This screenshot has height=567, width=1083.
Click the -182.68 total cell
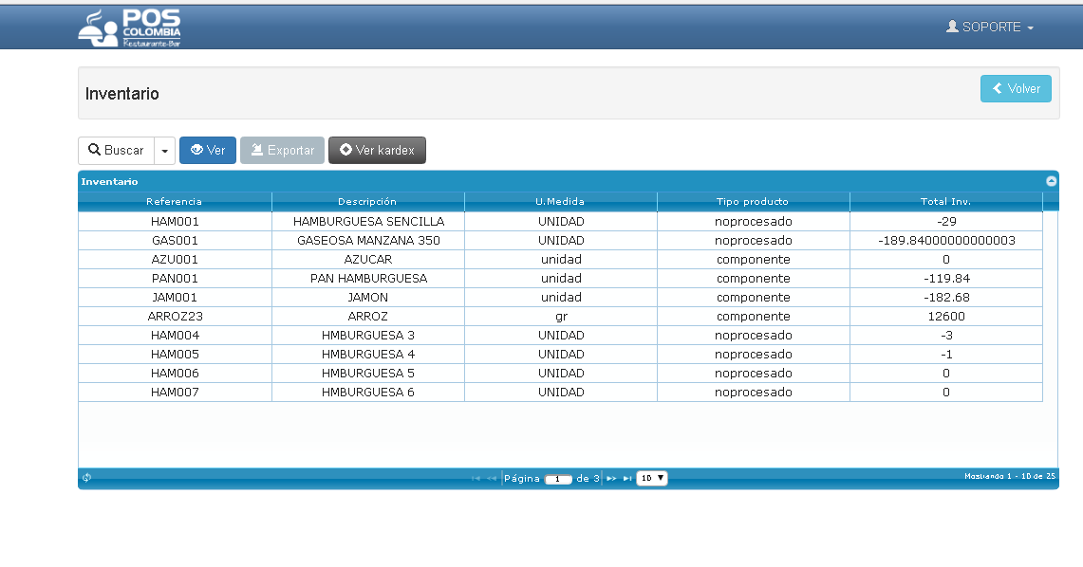tap(946, 298)
